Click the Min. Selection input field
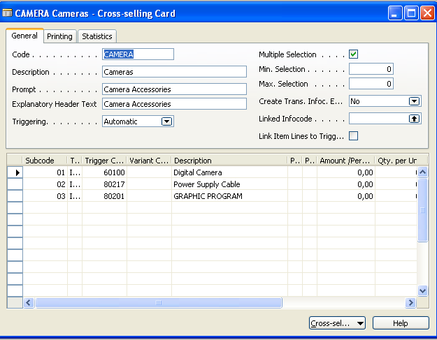437x340 pixels. tap(371, 69)
